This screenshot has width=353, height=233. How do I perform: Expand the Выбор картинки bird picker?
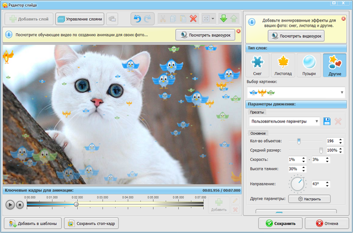pyautogui.click(x=296, y=92)
